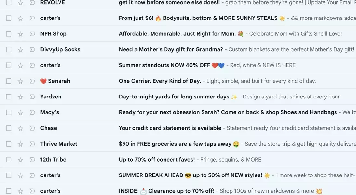The width and height of the screenshot is (356, 195).
Task: Star the NPR Shop email
Action: [20, 34]
